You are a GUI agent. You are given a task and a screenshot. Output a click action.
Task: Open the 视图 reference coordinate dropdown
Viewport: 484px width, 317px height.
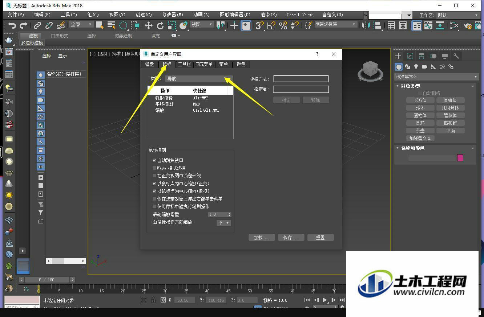point(202,24)
